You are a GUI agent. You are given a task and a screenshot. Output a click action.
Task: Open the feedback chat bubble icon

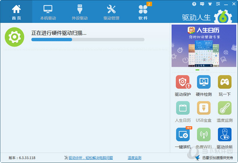click(202, 4)
